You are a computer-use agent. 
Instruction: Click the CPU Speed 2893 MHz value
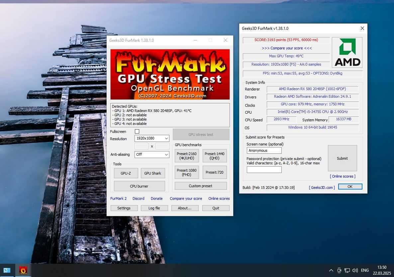click(281, 119)
